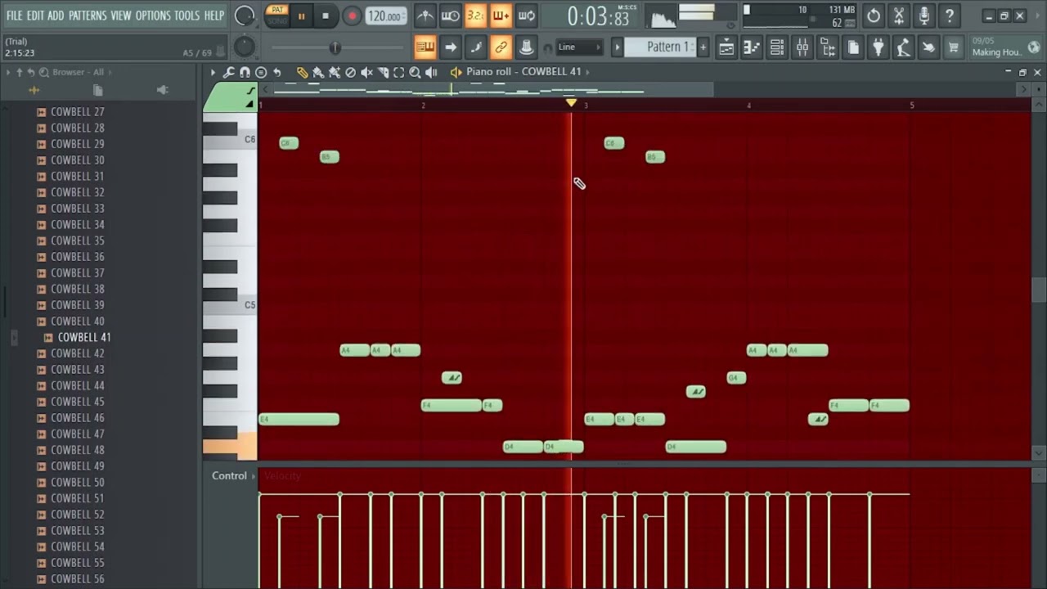Open the Mixer view icon

[802, 47]
